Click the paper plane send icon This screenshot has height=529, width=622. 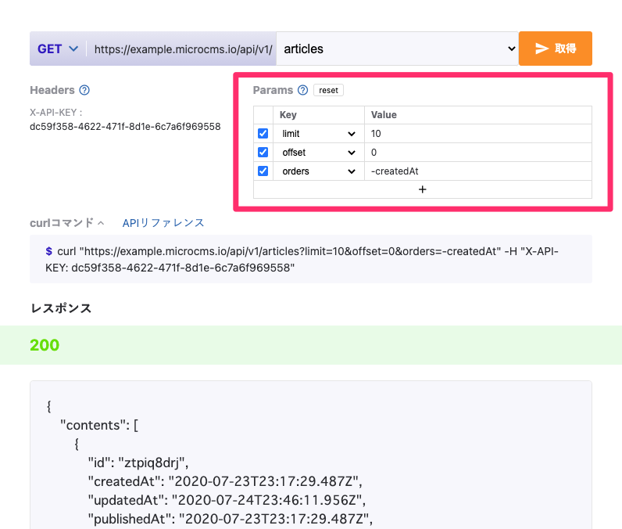tap(542, 49)
